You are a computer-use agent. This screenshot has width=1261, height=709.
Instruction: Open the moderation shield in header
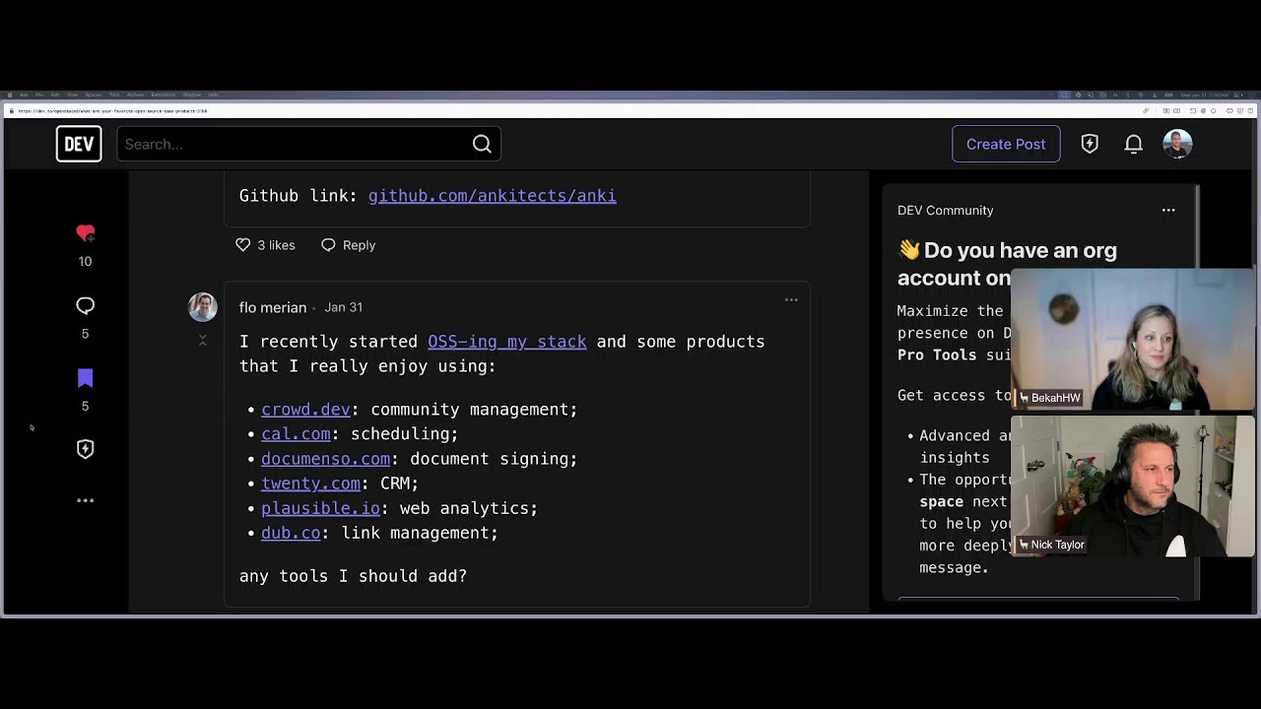coord(1090,144)
